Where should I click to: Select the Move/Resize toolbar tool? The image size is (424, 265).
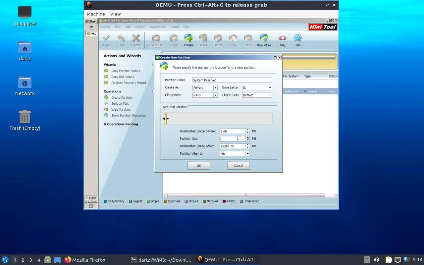(156, 41)
